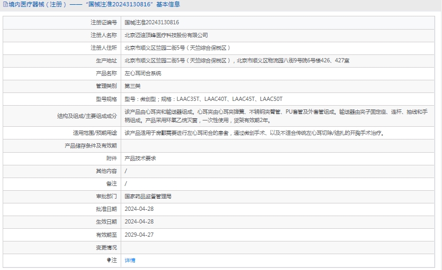The height and width of the screenshot is (270, 442).
Task: Select registration number value 国械注准20243130816
Action: [x=151, y=23]
